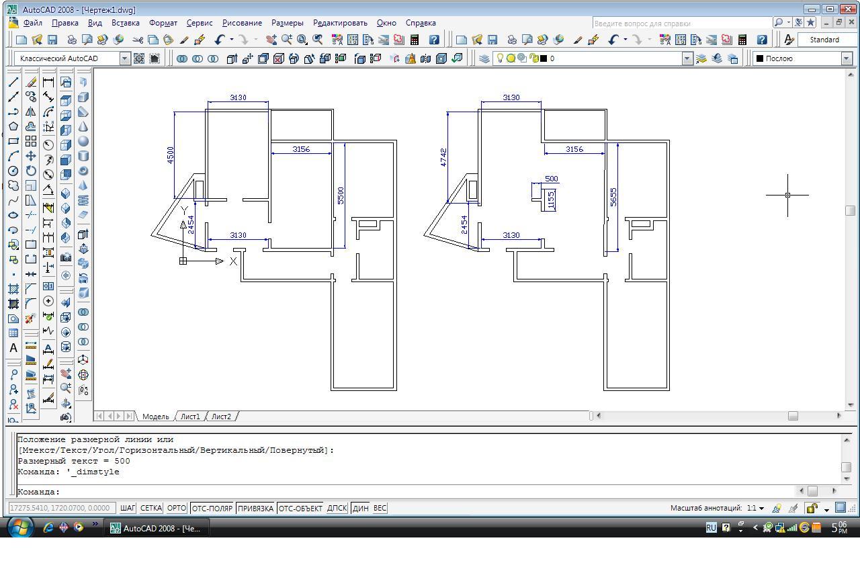
Task: Select the Rotate tool
Action: (31, 171)
